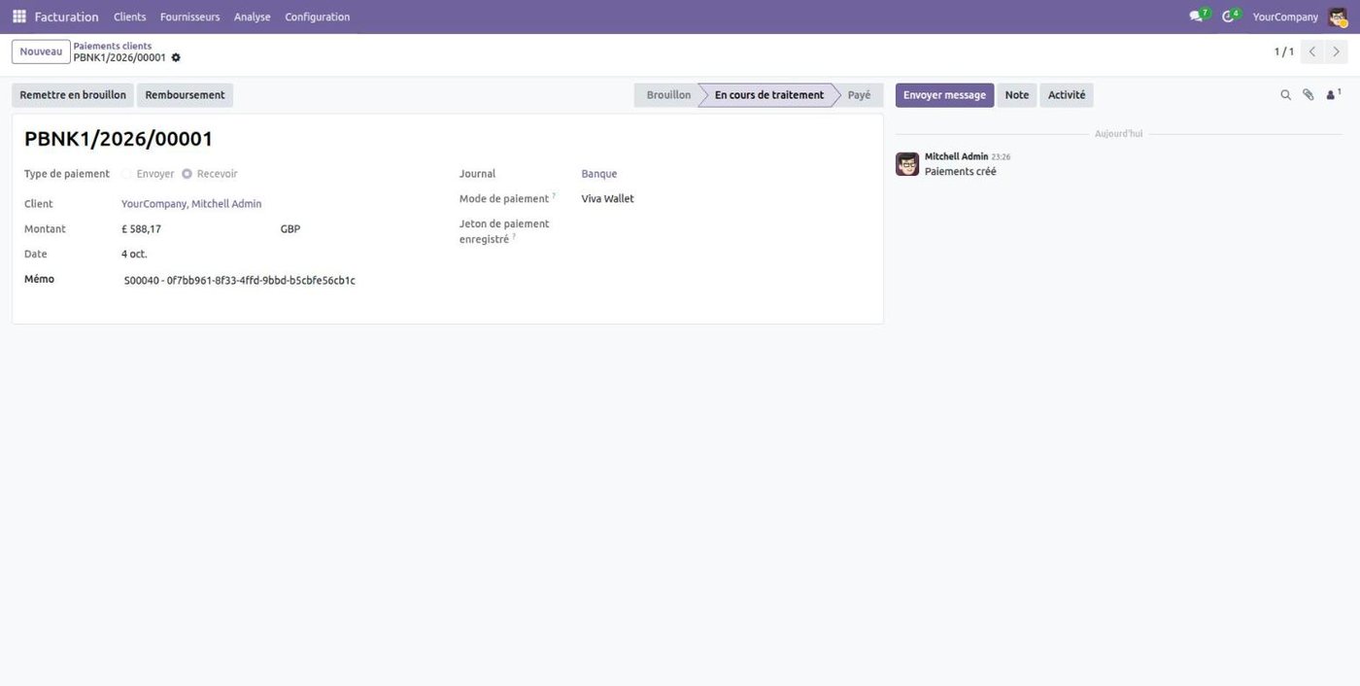Open the Configuration menu
This screenshot has width=1360, height=686.
click(x=318, y=17)
